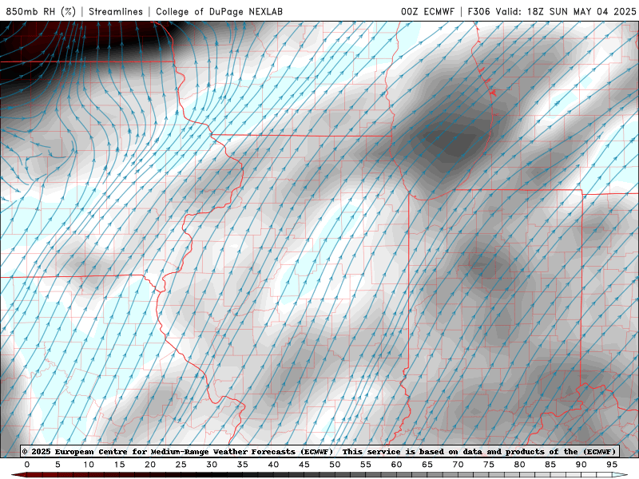Screen dimensions: 639x479
Task: Click the ECMWF copyright notice banner
Action: click(x=319, y=451)
